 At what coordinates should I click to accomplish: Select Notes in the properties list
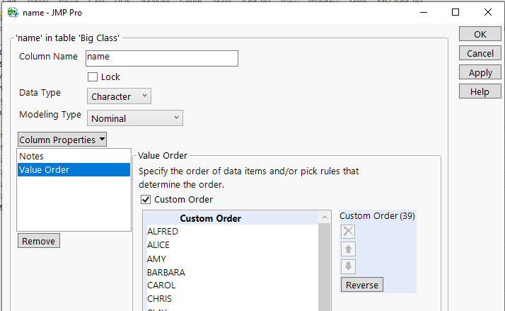pyautogui.click(x=32, y=156)
